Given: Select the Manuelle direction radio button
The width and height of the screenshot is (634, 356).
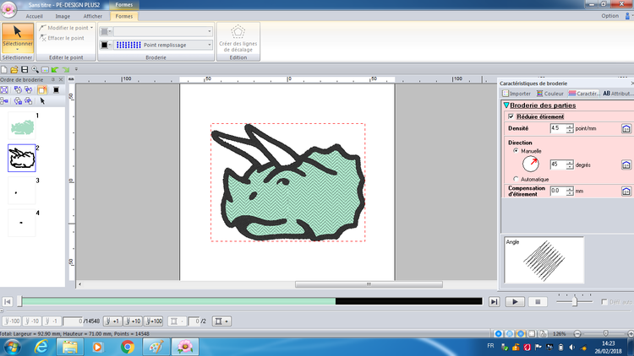Looking at the screenshot, I should tap(516, 150).
